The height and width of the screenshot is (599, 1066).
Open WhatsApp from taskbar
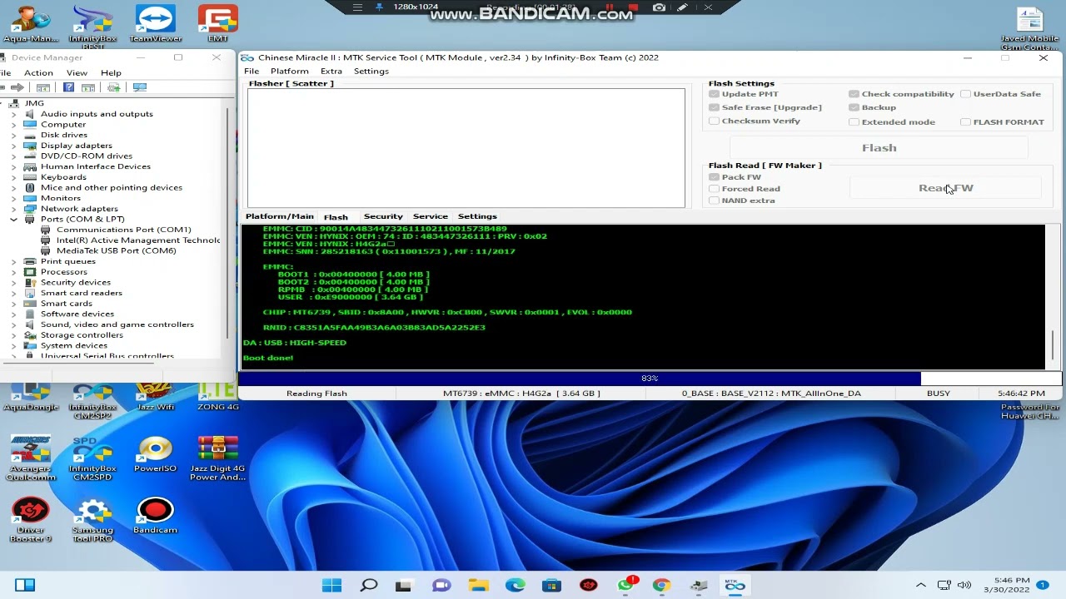pyautogui.click(x=625, y=586)
